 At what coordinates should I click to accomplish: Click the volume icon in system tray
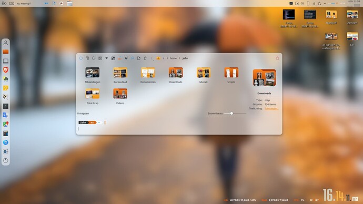pyautogui.click(x=302, y=3)
